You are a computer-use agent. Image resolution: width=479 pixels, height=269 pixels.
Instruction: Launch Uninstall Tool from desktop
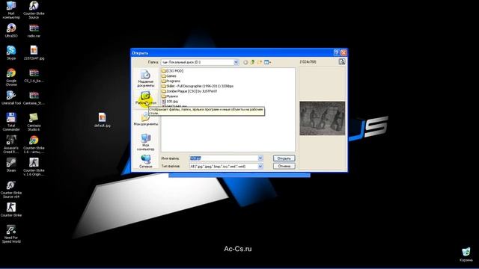(11, 98)
